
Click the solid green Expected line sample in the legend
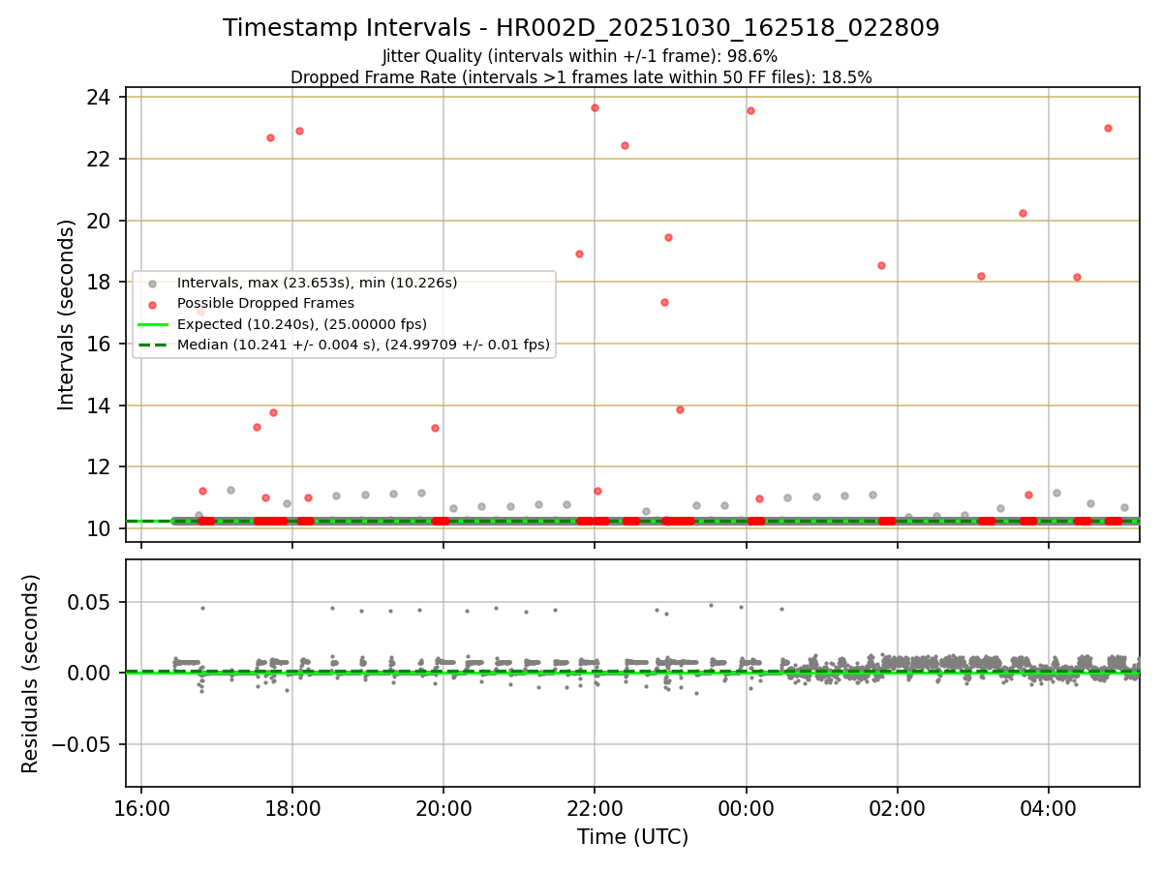click(x=152, y=324)
